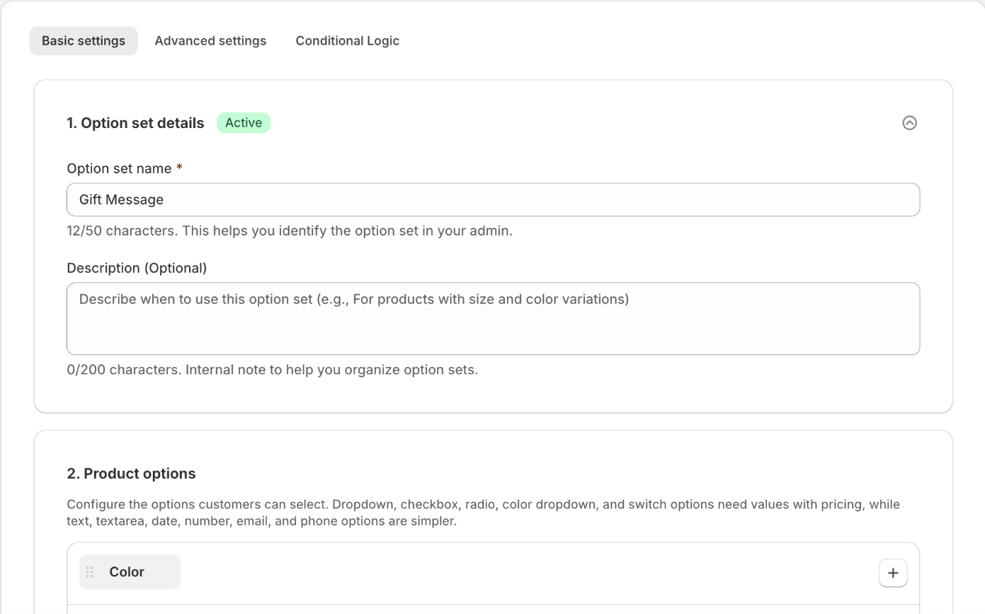The image size is (985, 614).
Task: Click the '0/200 characters' helper text
Action: click(x=273, y=370)
